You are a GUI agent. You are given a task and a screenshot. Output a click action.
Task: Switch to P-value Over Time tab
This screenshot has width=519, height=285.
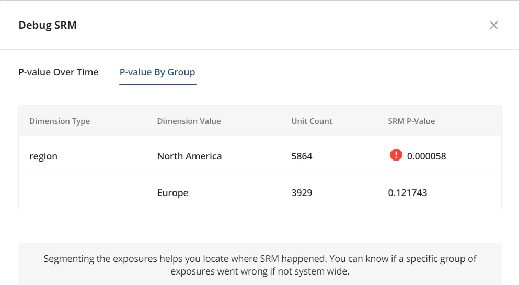tap(59, 72)
